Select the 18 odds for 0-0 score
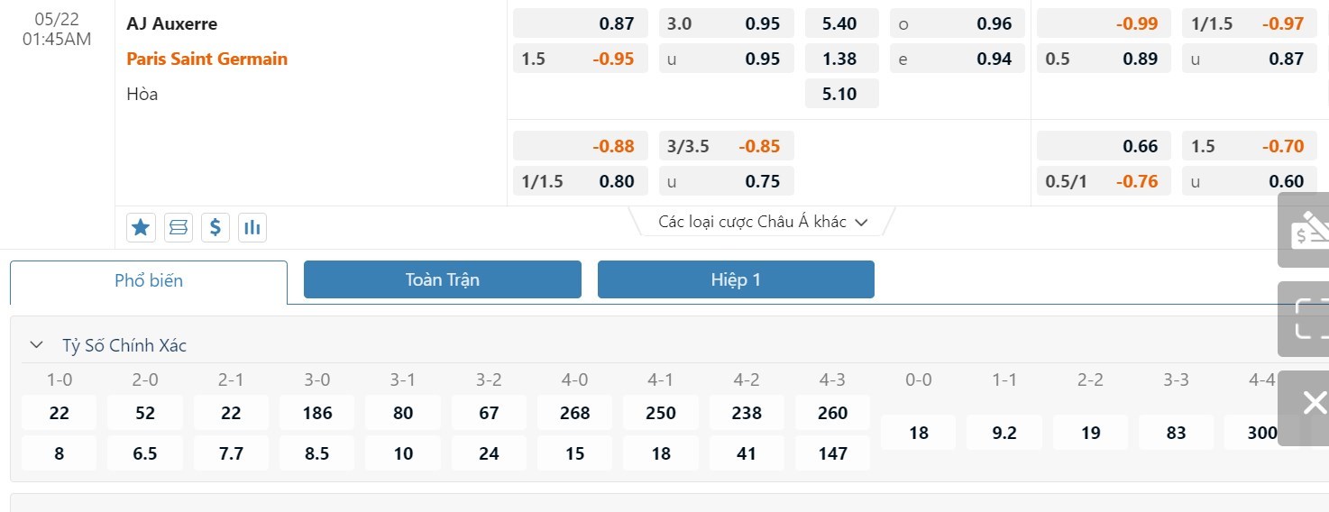The width and height of the screenshot is (1329, 512). click(918, 433)
